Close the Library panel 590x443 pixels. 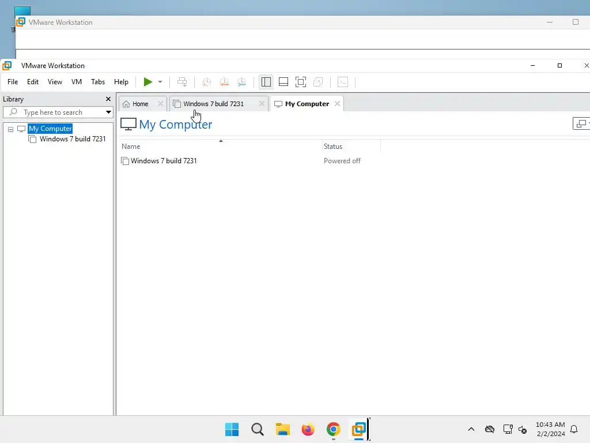[x=108, y=99]
